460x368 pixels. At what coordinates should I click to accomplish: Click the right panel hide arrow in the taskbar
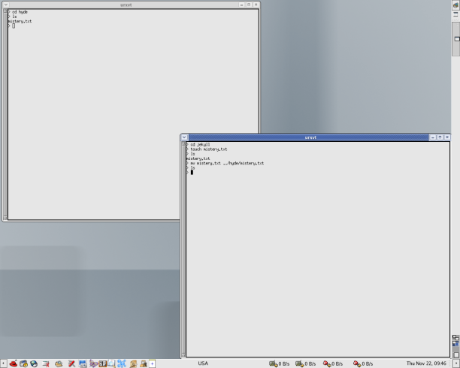coord(456,363)
